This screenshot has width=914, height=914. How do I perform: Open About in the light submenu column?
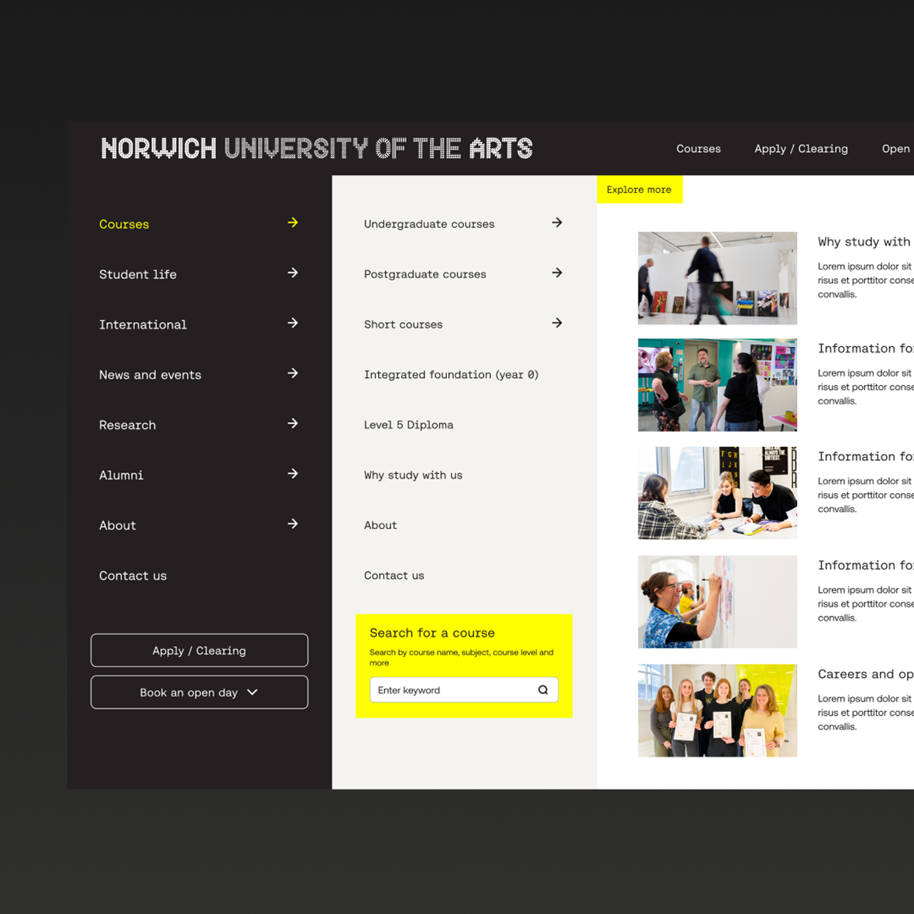(380, 525)
